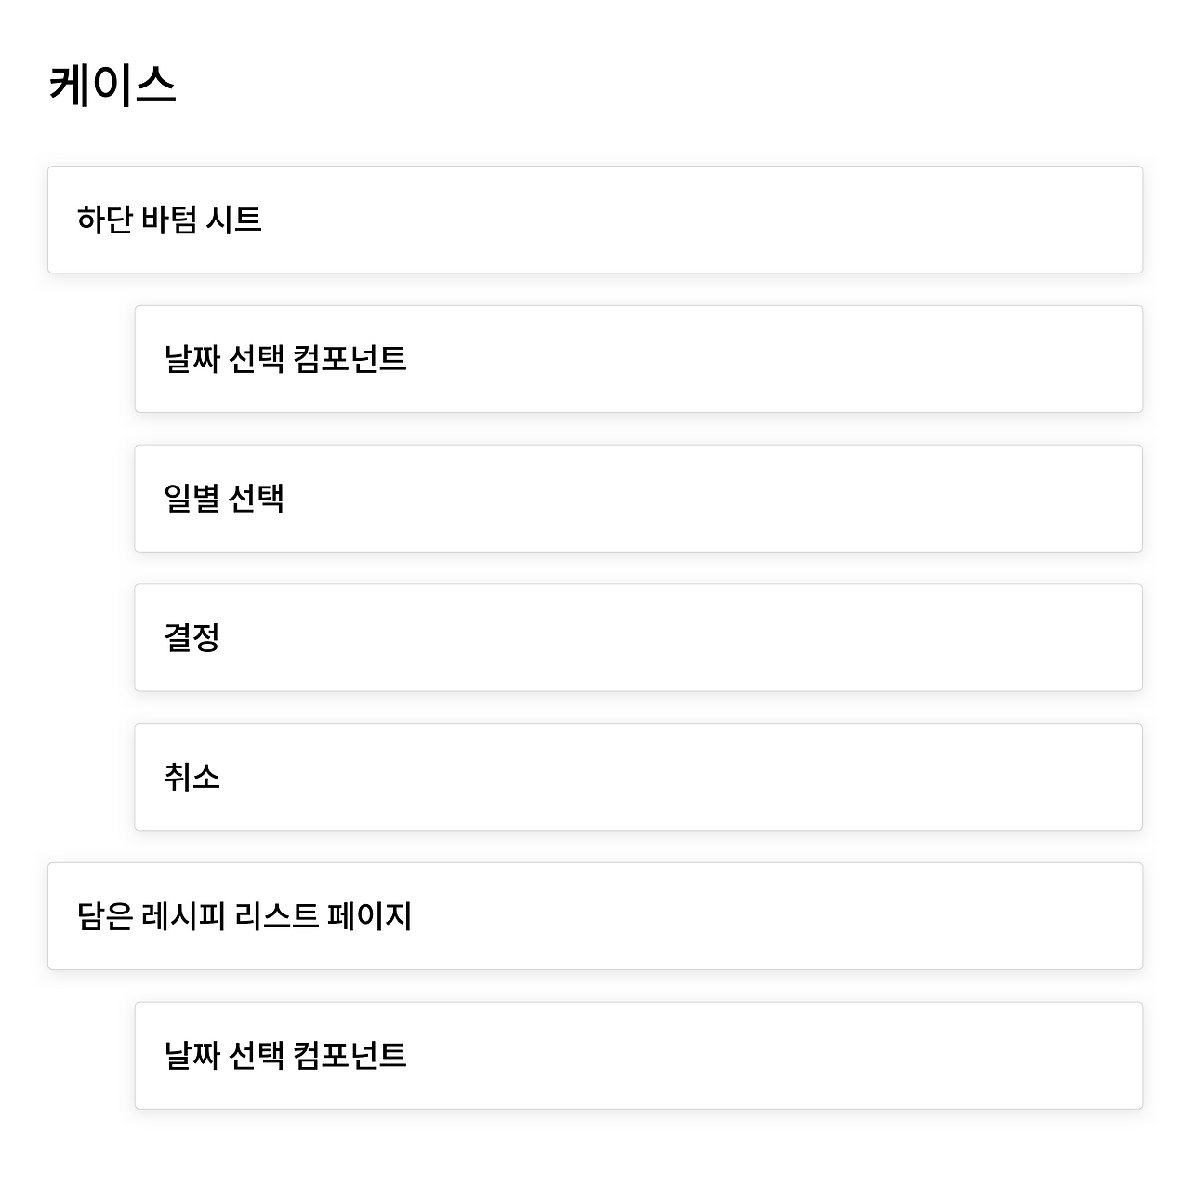
Task: Click the 케이스 page heading
Action: pyautogui.click(x=112, y=85)
